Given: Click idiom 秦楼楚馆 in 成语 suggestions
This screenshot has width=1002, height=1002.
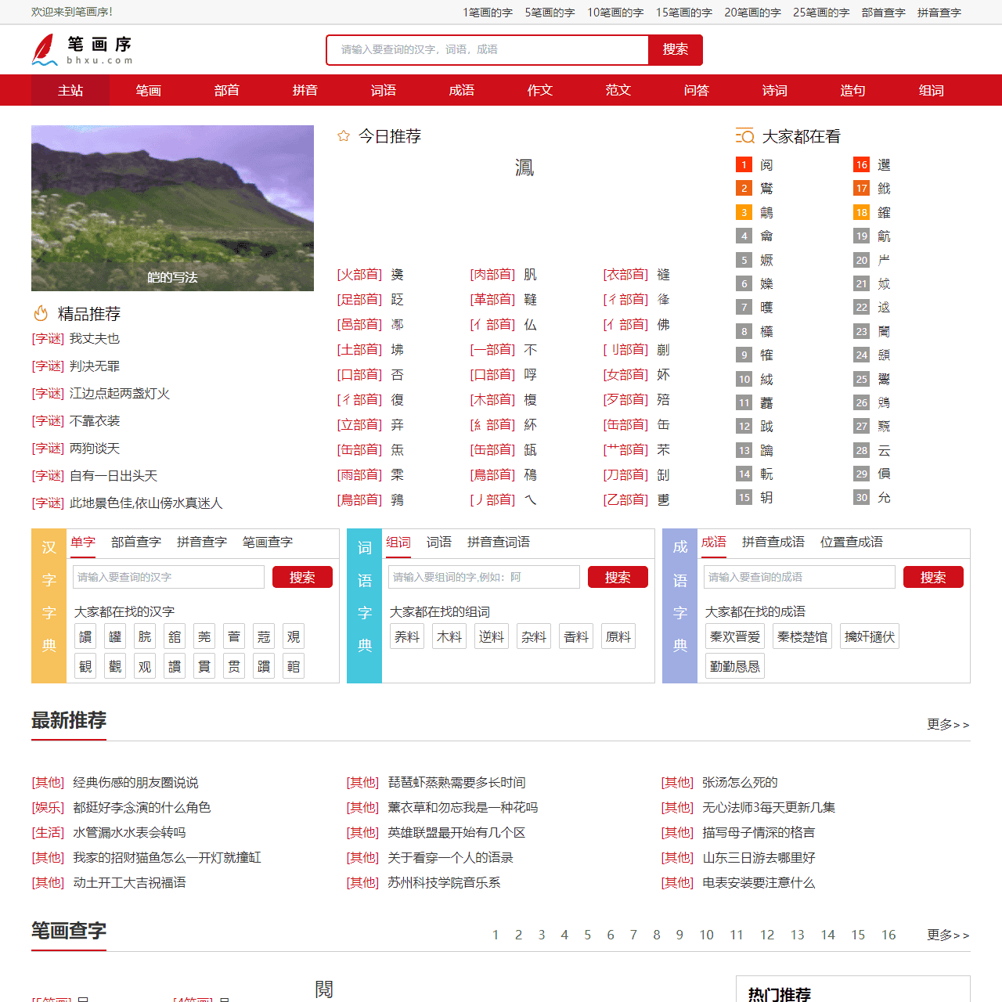Looking at the screenshot, I should 802,636.
